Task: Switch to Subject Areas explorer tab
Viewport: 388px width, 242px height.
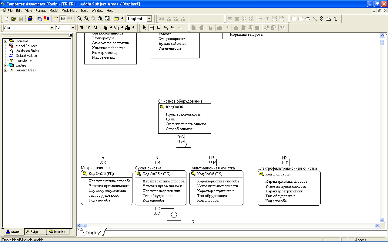Action: point(35,232)
